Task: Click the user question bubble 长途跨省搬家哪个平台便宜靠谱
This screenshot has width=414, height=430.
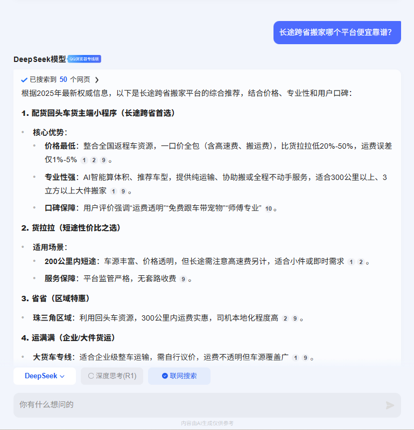Action: (x=337, y=32)
